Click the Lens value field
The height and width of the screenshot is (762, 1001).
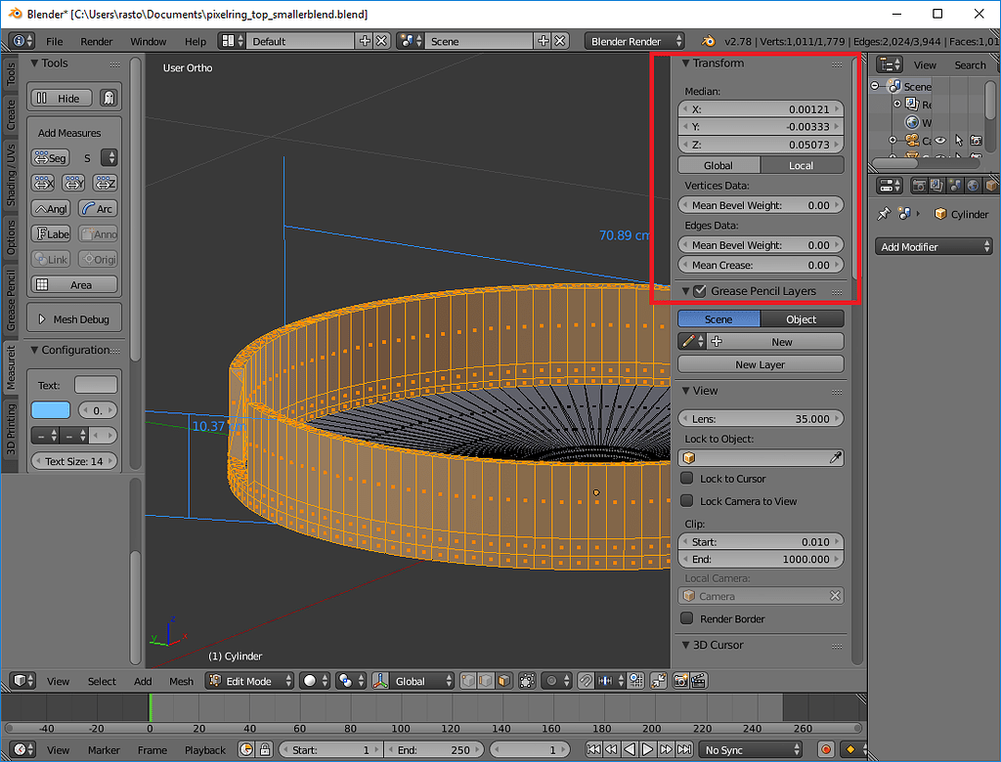coord(761,419)
